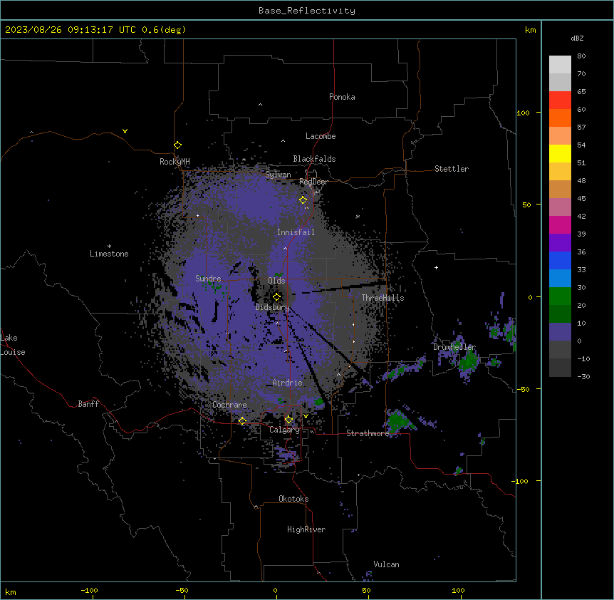The image size is (614, 600).
Task: Click the yellow marker above Calgary
Action: tap(288, 420)
